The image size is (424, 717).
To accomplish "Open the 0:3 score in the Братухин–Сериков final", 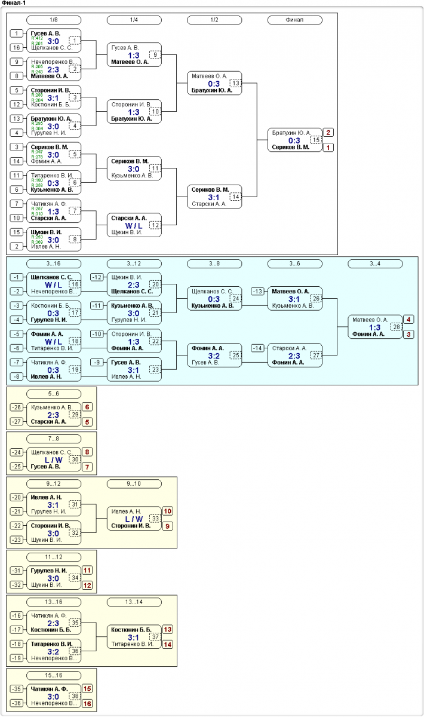I will point(294,140).
